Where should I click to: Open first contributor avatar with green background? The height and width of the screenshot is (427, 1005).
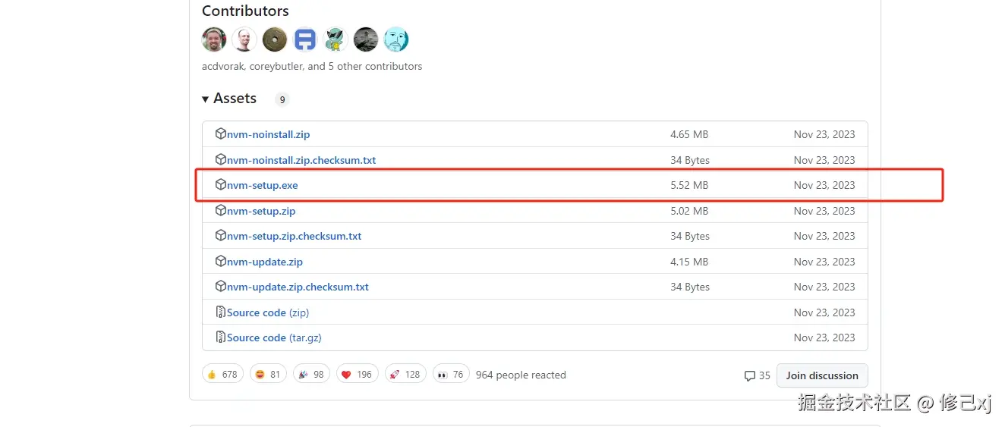(x=214, y=39)
